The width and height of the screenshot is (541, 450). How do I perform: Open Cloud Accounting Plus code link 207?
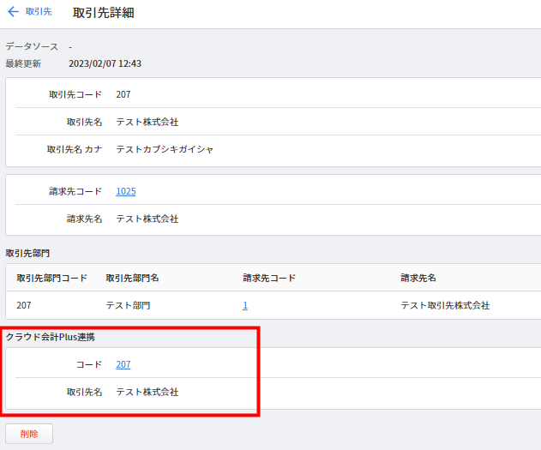click(123, 364)
